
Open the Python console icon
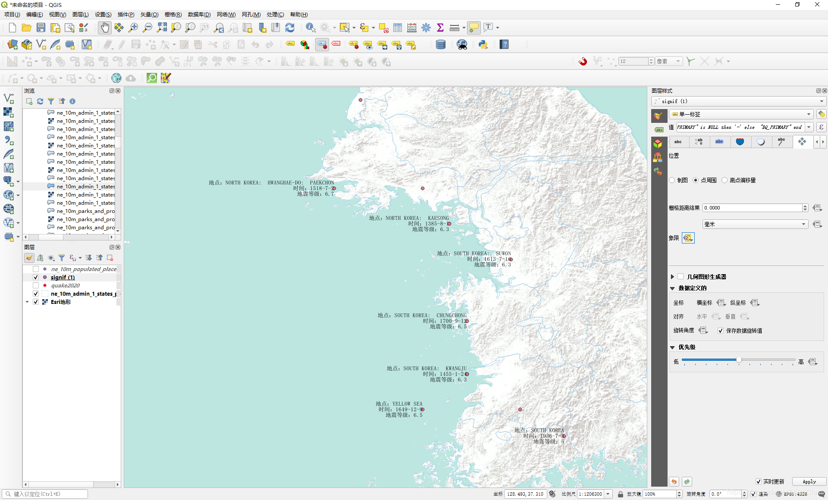click(x=483, y=44)
